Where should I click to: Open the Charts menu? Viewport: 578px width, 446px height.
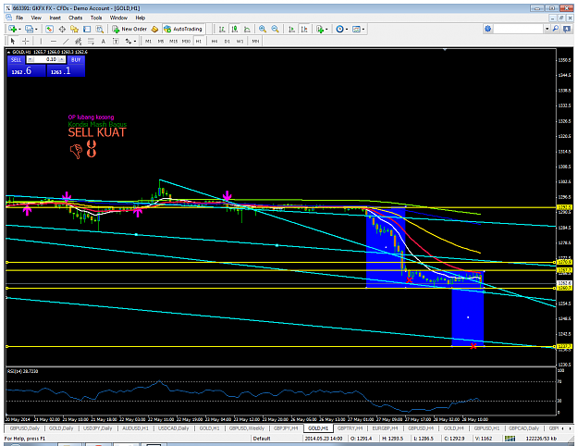tap(75, 18)
